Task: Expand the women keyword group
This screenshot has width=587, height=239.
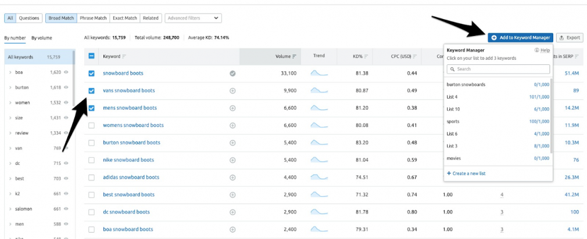Action: click(10, 103)
